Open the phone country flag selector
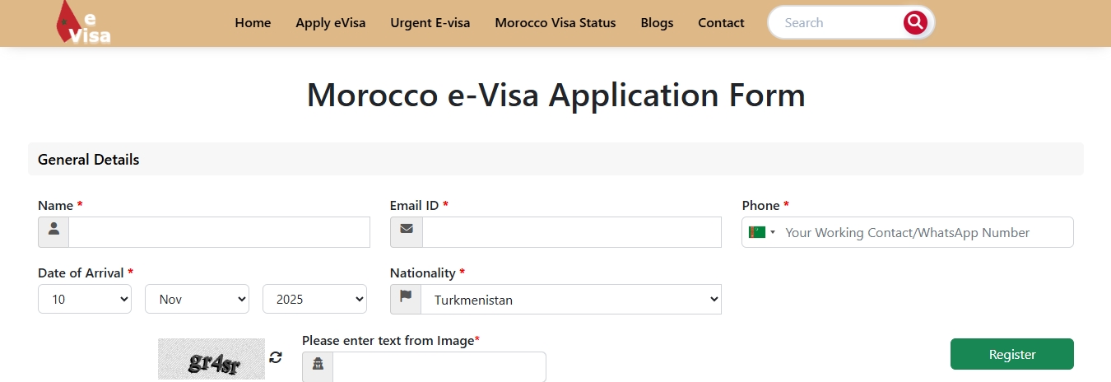 click(762, 232)
